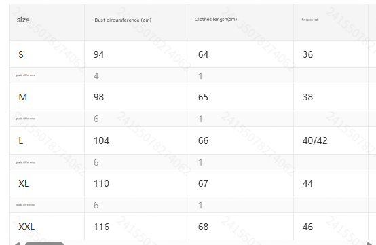Image resolution: width=376 pixels, height=245 pixels.
Task: Click the horizontal scrollbar right arrow
Action: 370,244
